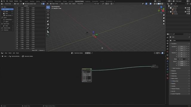Image resolution: width=191 pixels, height=107 pixels.
Task: Select Edge domain in spreadsheet sidebar
Action: coord(7,11)
